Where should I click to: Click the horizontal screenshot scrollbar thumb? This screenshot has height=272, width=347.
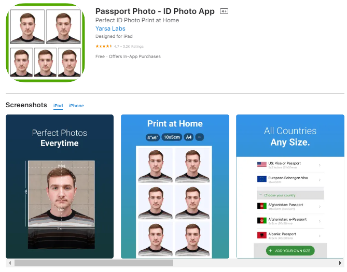click(x=94, y=263)
